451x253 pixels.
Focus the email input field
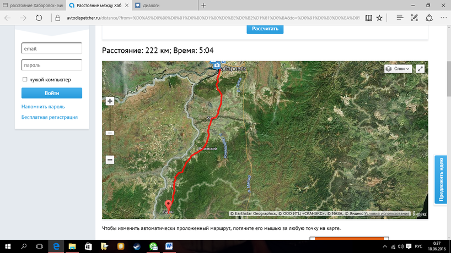52,48
